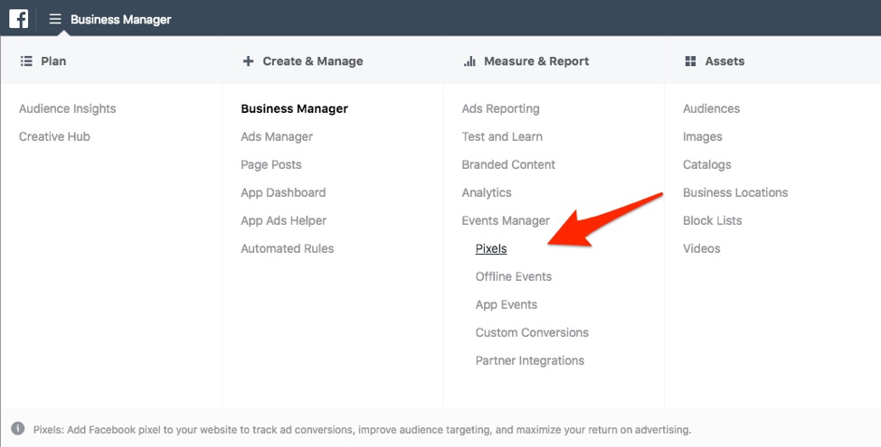The image size is (881, 447).
Task: Go to Page Posts
Action: (x=271, y=165)
